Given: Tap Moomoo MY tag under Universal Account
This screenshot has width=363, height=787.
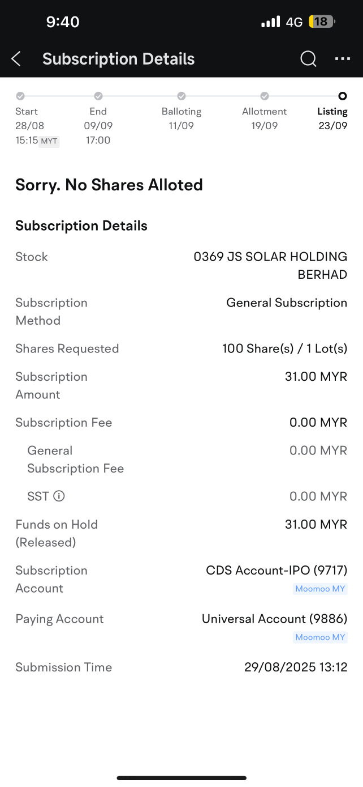Looking at the screenshot, I should pyautogui.click(x=320, y=637).
